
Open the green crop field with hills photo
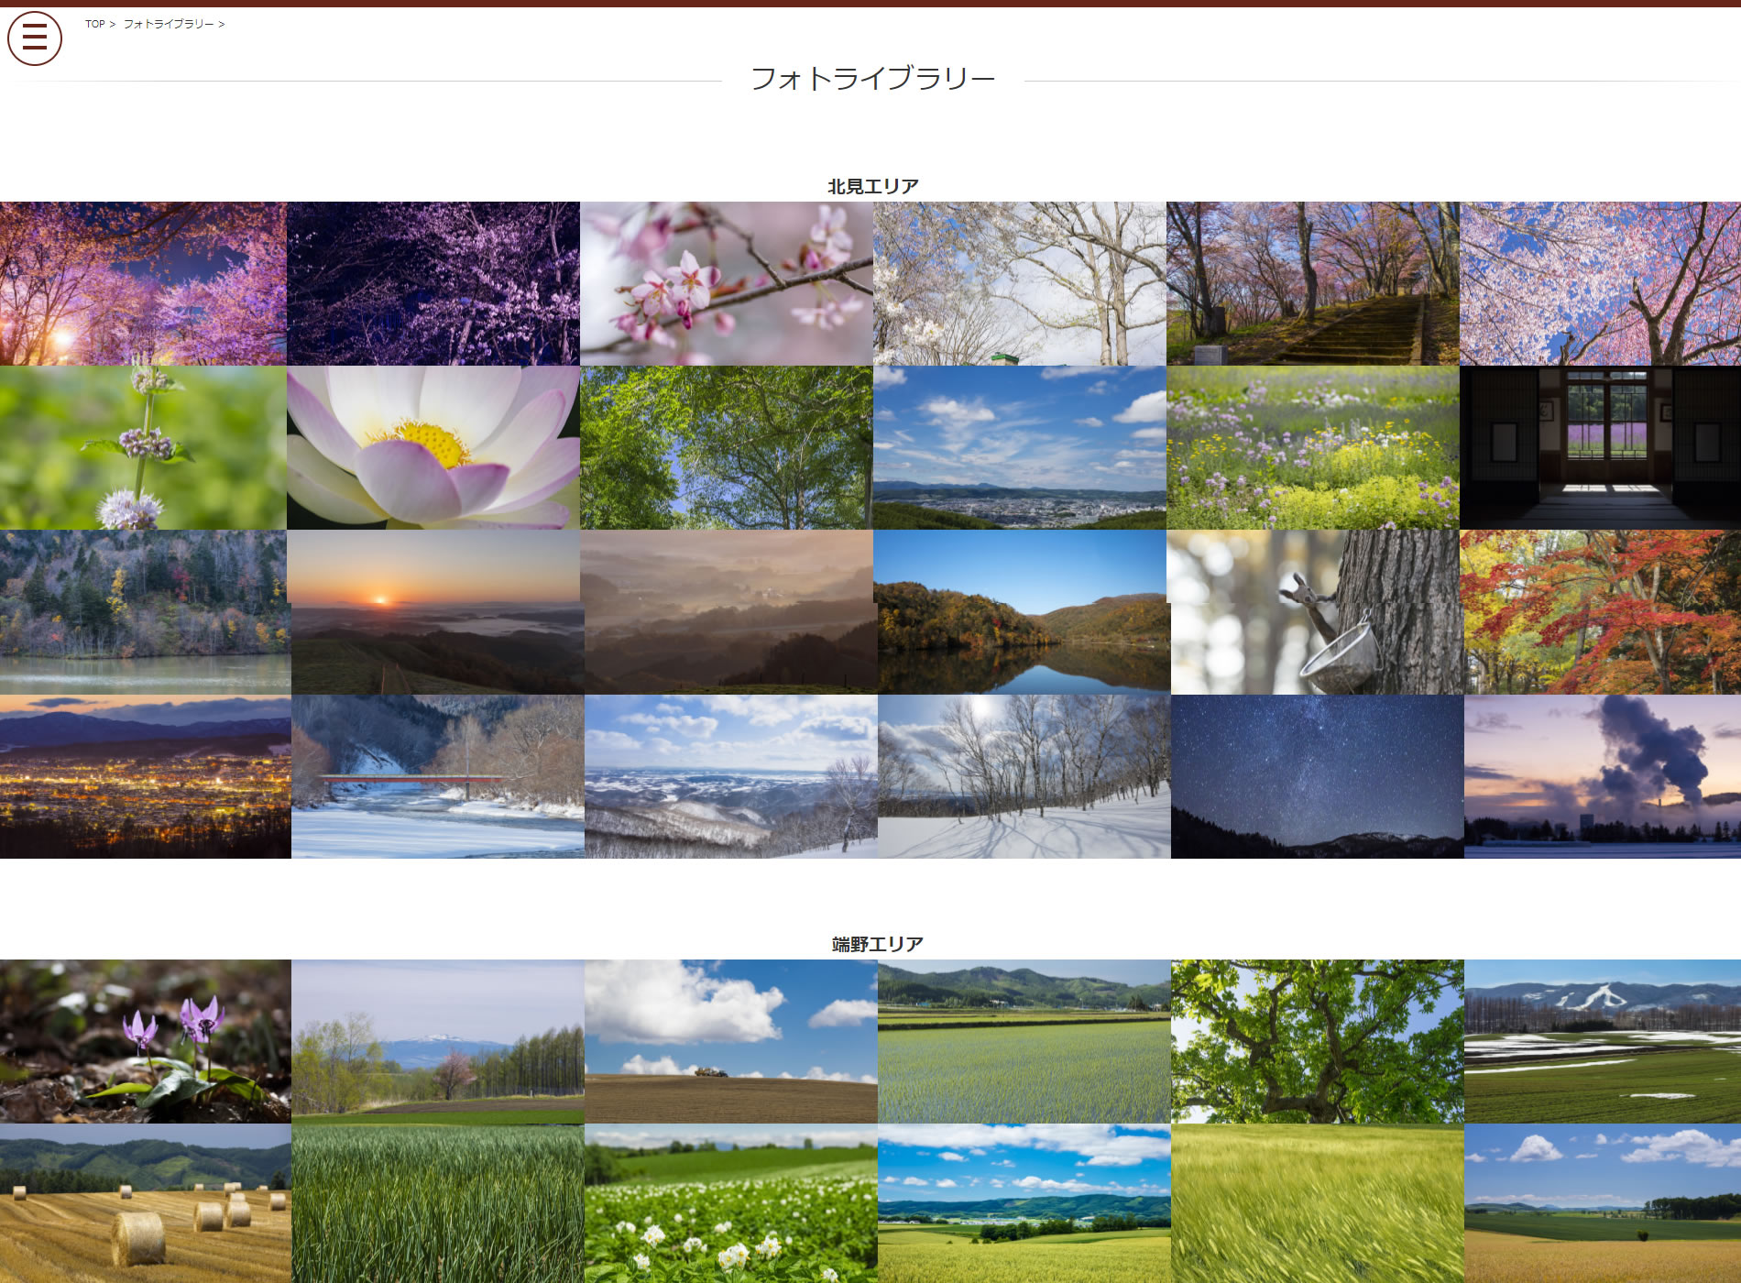pos(1024,1041)
